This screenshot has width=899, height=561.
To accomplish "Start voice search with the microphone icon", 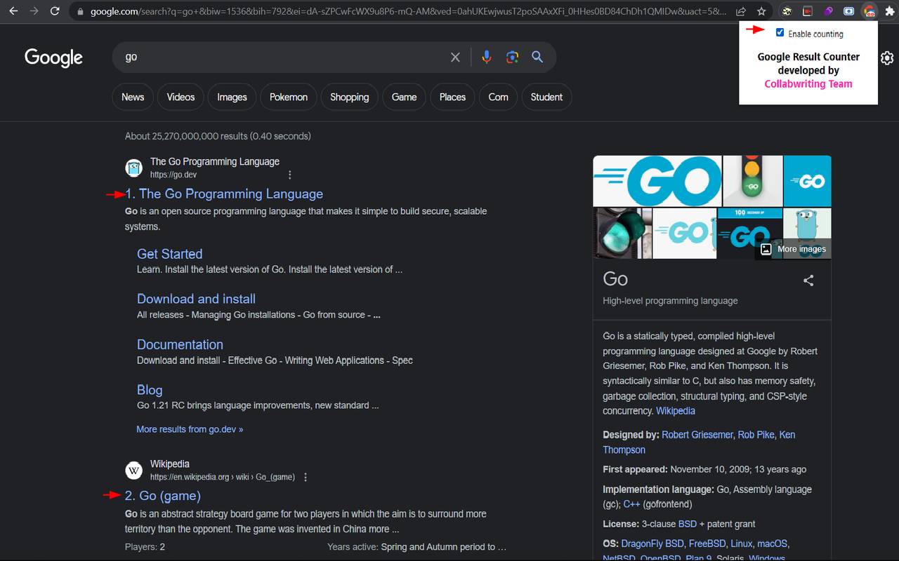I will tap(486, 58).
